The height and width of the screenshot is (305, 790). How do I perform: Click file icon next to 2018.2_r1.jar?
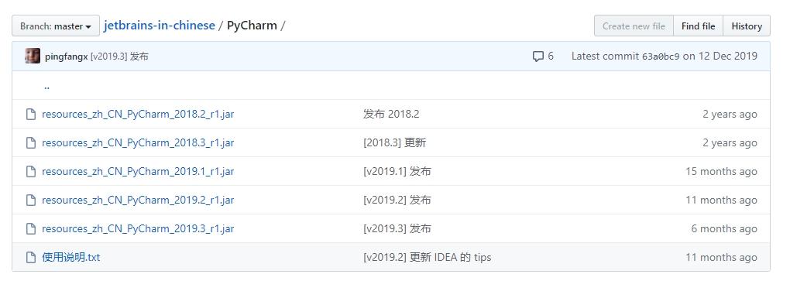pyautogui.click(x=31, y=115)
